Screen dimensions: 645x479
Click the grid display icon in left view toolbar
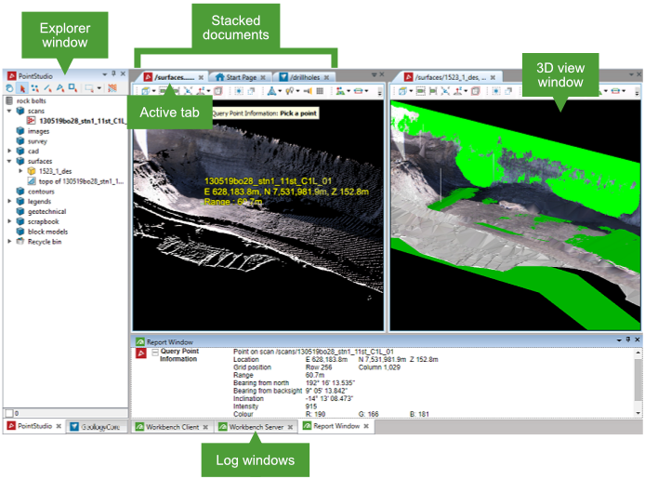pos(320,91)
